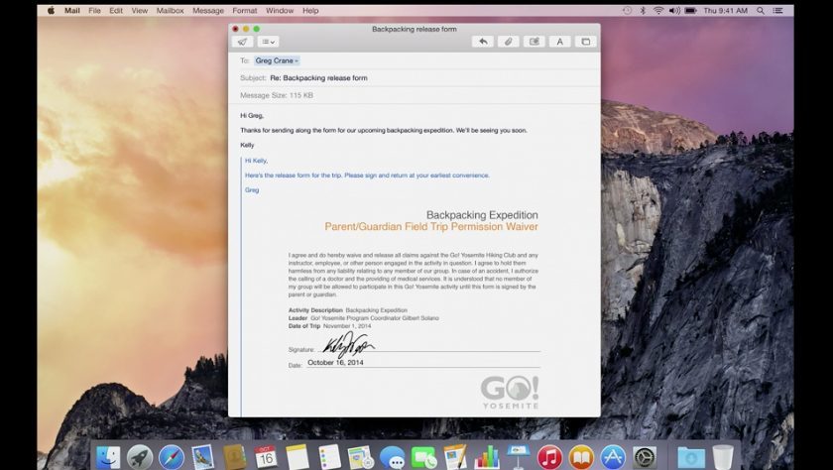The image size is (833, 470).
Task: Open the Format menu
Action: pos(244,10)
